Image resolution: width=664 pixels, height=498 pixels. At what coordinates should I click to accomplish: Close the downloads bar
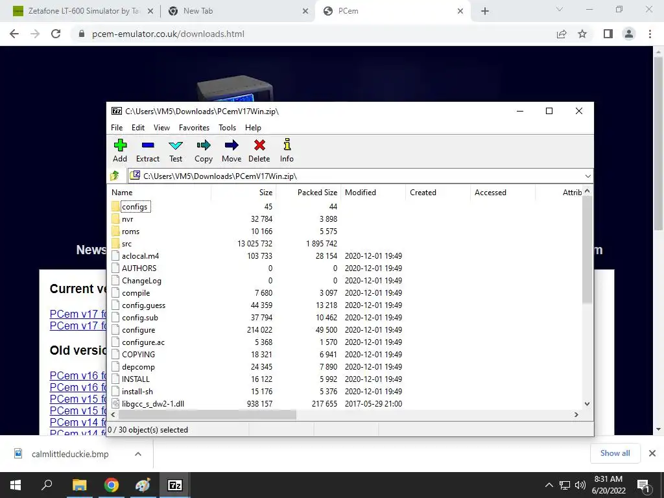coord(652,453)
